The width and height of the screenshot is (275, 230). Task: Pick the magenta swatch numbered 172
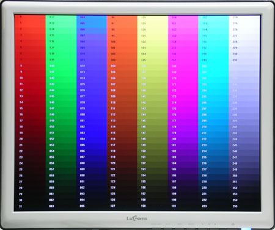point(183,90)
